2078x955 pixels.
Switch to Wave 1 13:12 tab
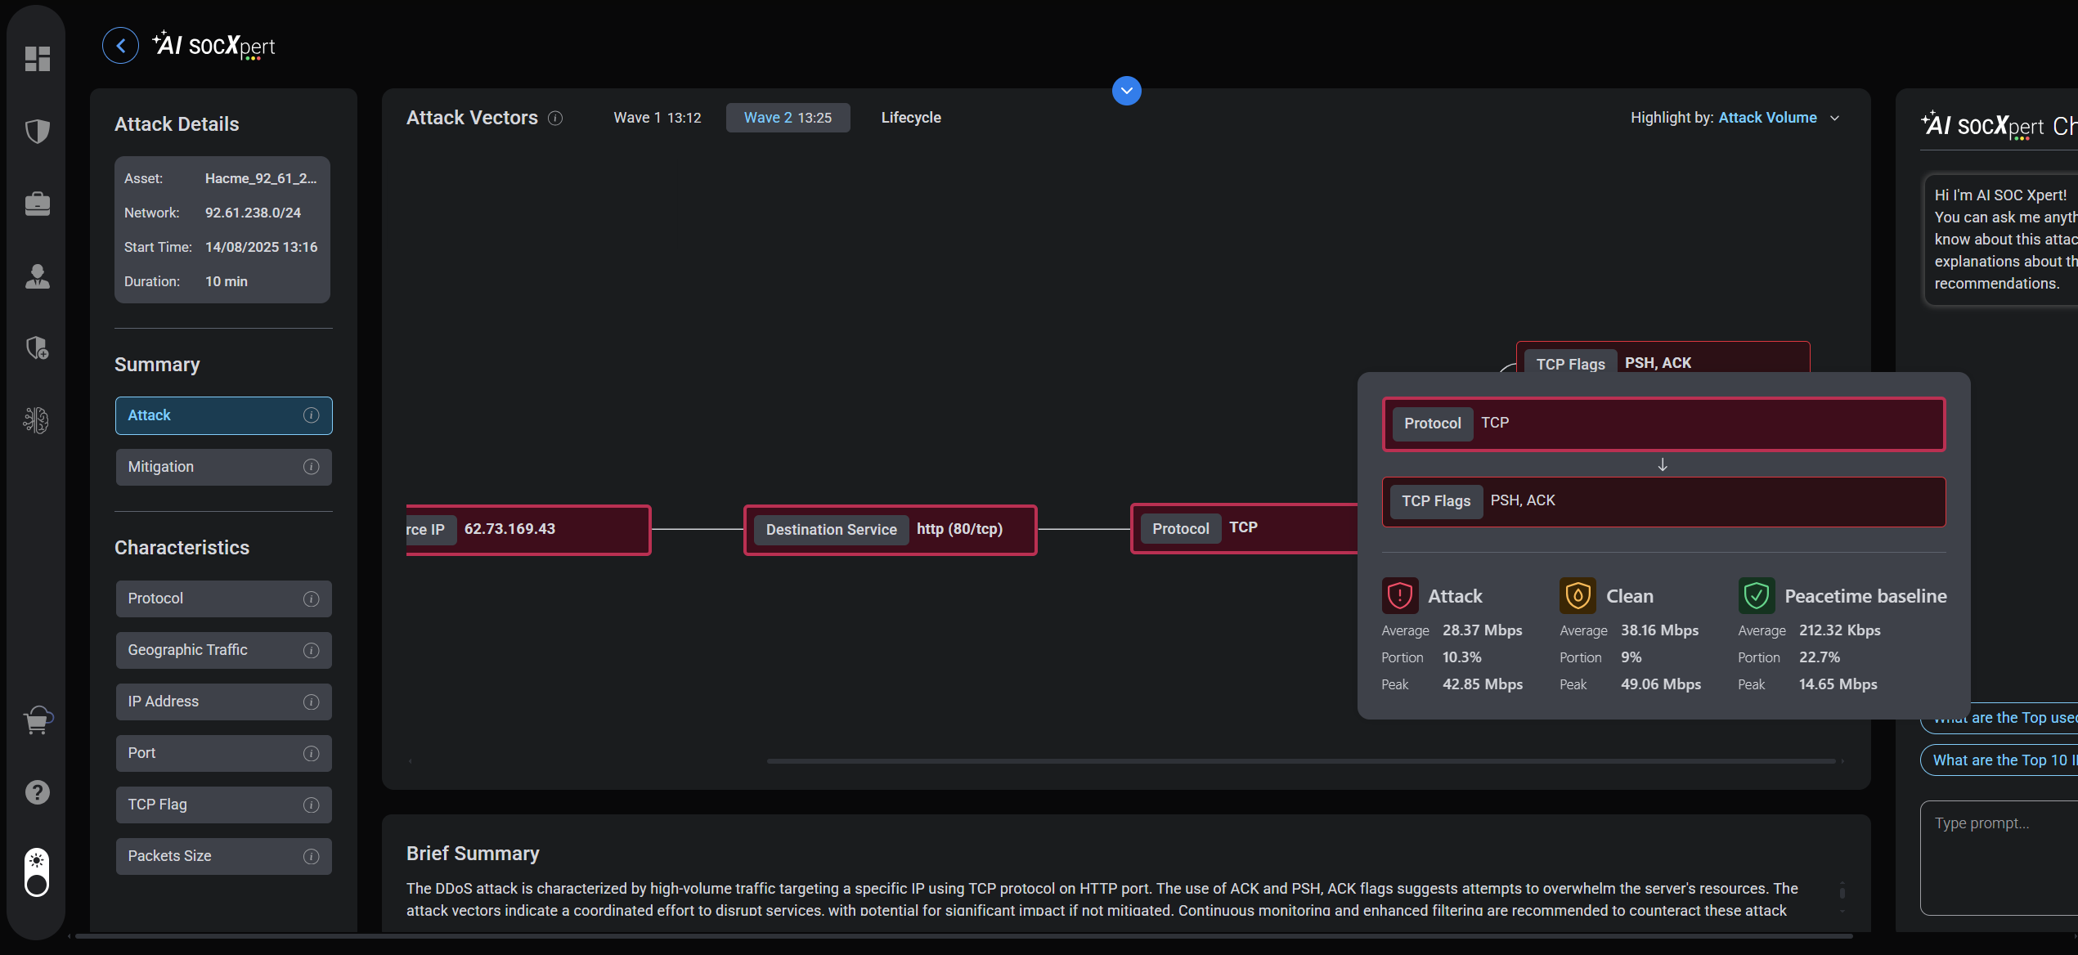point(657,118)
